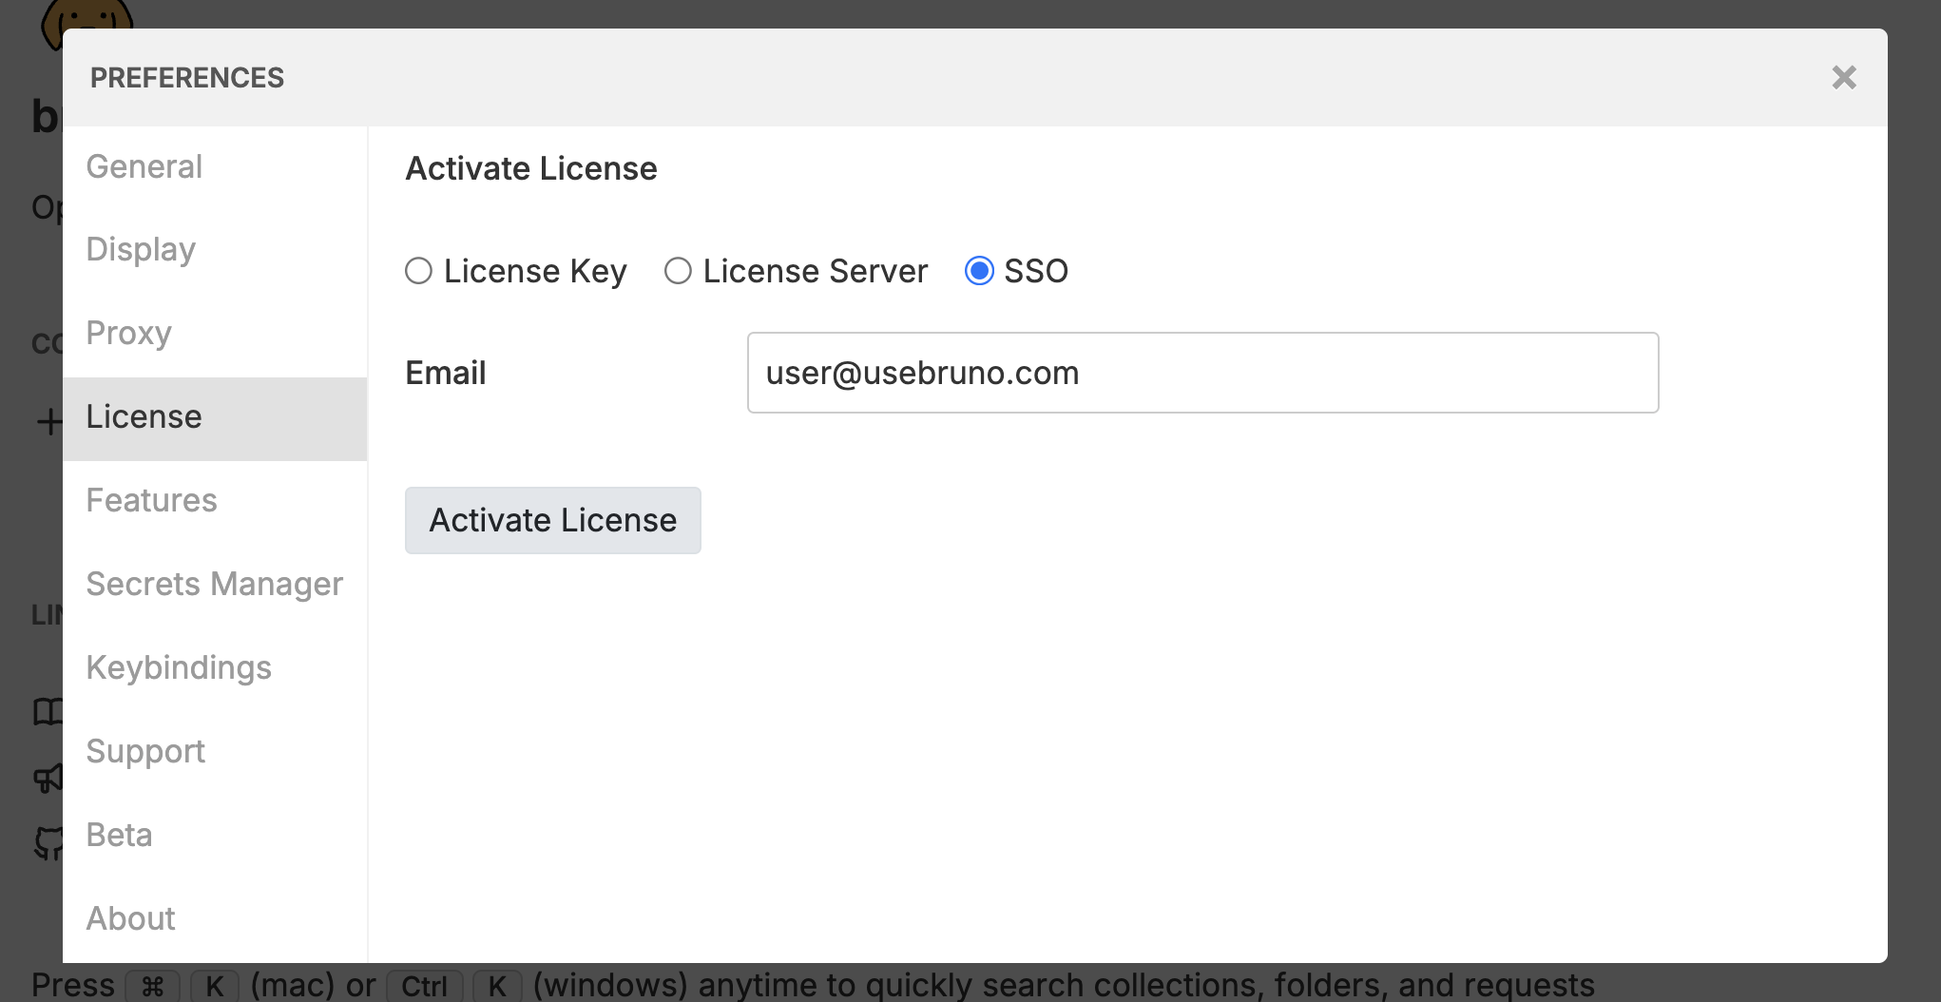Click the email input field
The height and width of the screenshot is (1002, 1941).
1202,373
